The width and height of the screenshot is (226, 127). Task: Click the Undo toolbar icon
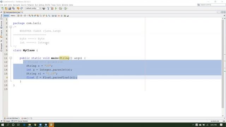click(x=18, y=8)
